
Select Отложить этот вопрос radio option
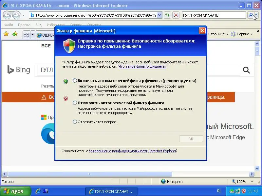75,122
